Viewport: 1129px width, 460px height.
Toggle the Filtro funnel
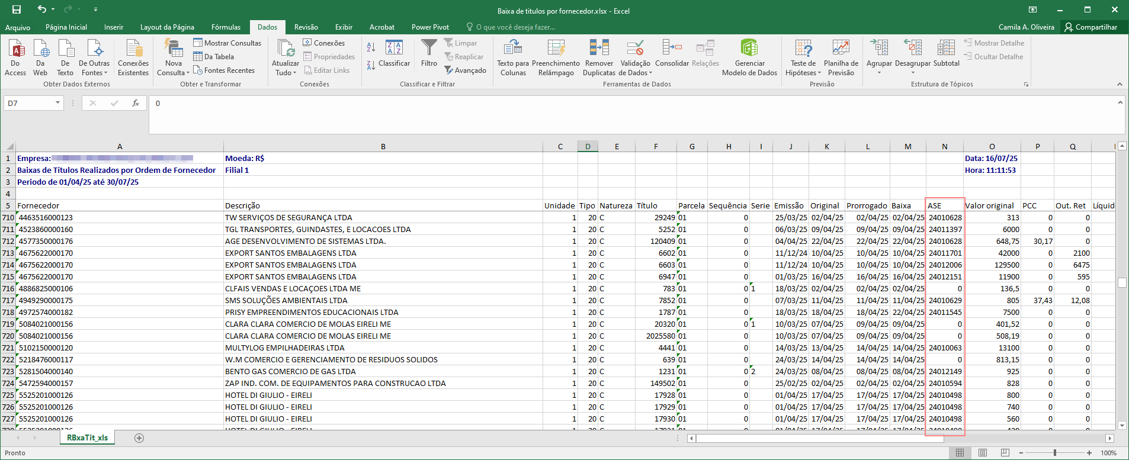(429, 53)
